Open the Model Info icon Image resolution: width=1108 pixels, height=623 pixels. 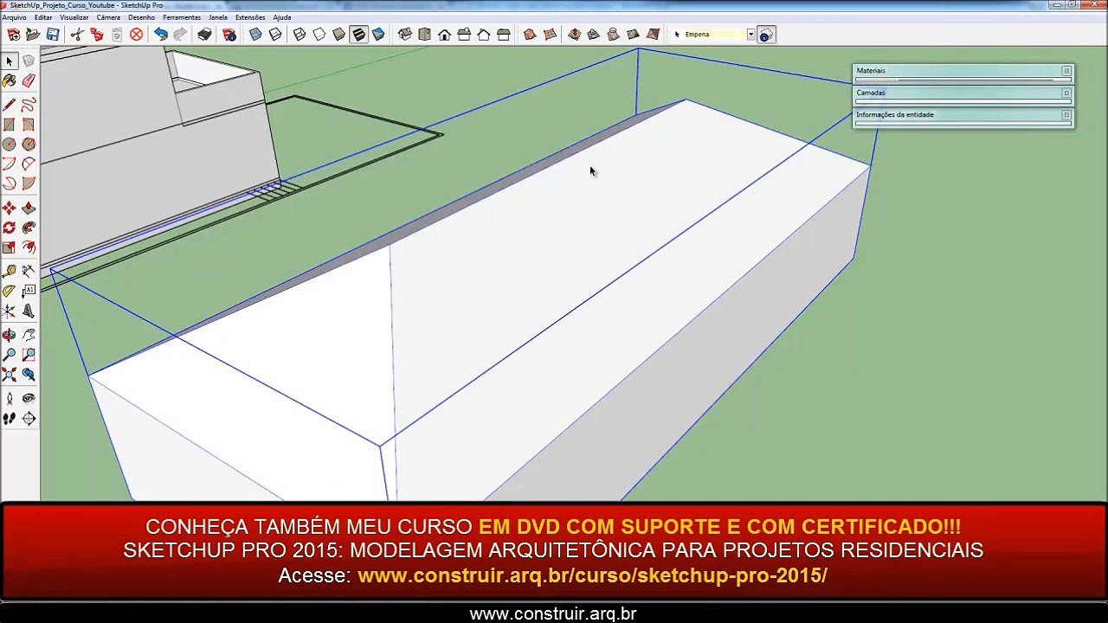pos(229,35)
